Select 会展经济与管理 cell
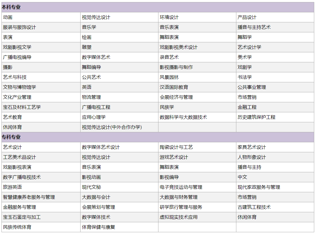The height and width of the screenshot is (234, 316). coord(197,97)
